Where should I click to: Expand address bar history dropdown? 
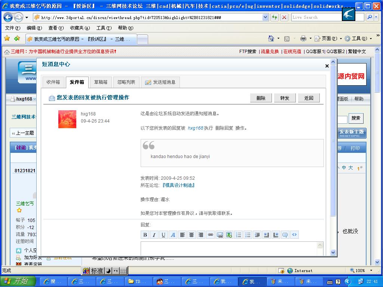coord(265,17)
